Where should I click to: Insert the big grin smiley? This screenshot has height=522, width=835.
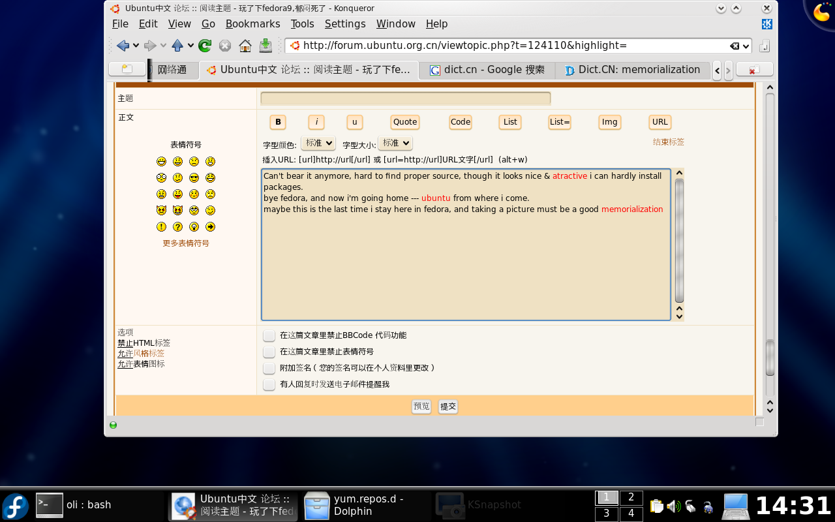[x=161, y=161]
